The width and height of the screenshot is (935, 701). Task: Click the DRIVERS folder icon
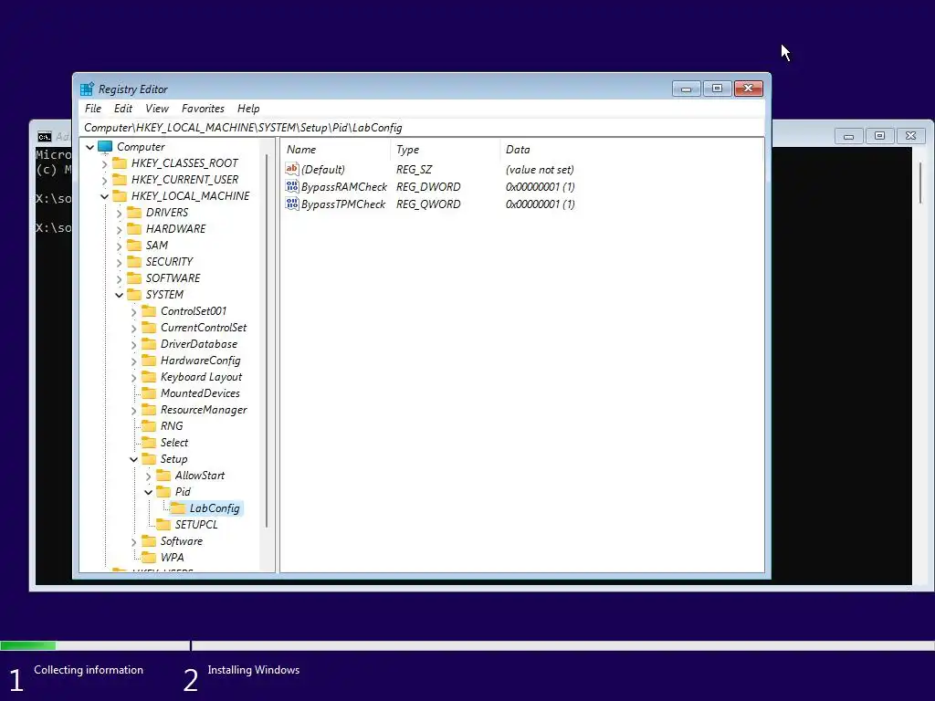pyautogui.click(x=135, y=212)
